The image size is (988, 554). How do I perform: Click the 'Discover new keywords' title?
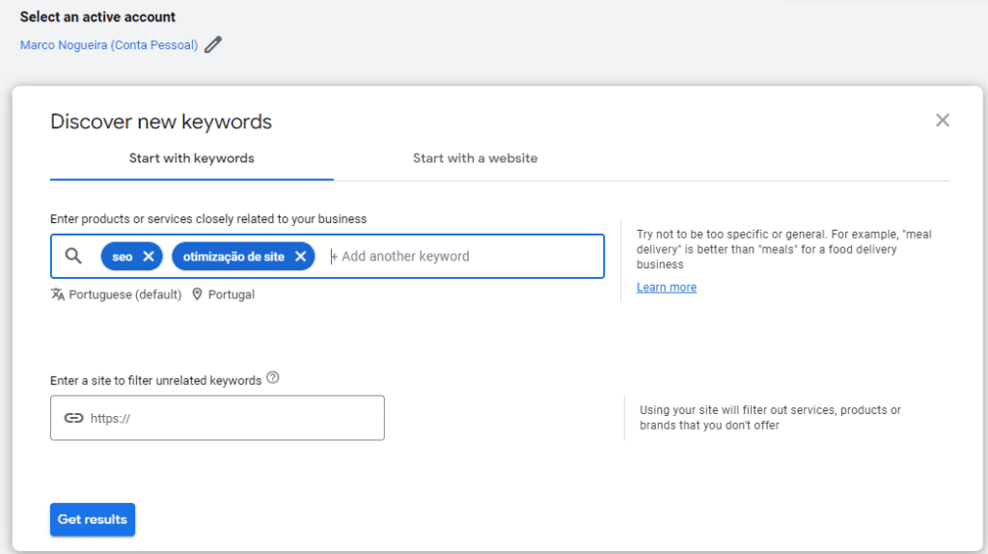click(161, 122)
